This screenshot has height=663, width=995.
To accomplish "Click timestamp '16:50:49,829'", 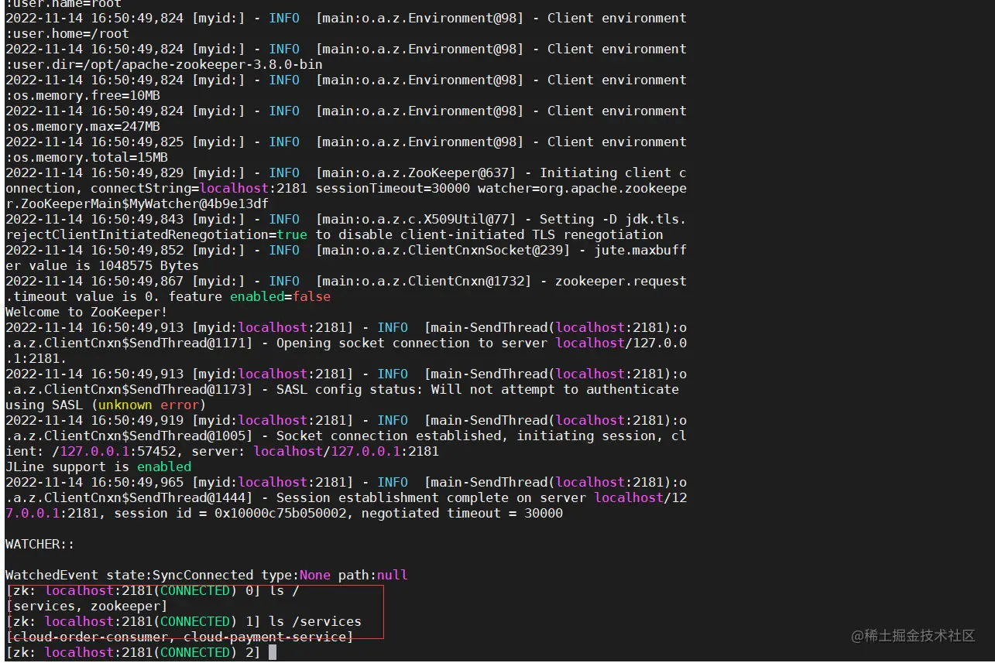I will (x=137, y=173).
